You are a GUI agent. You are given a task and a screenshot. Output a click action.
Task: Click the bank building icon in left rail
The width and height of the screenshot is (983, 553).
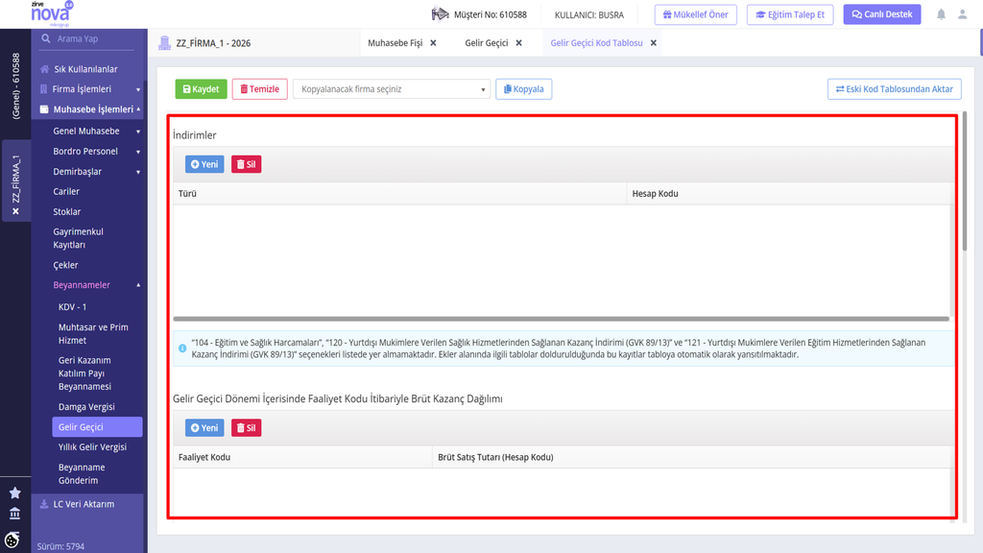[15, 514]
